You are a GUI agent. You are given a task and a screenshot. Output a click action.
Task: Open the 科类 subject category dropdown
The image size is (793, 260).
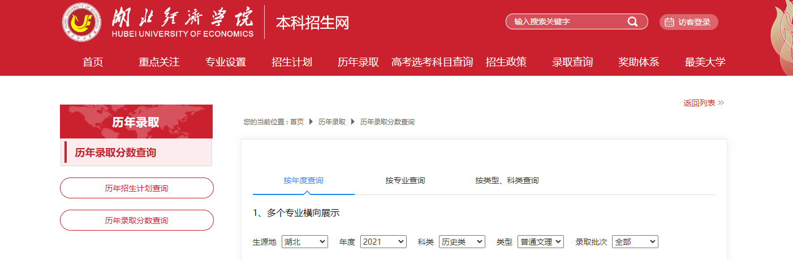(462, 242)
